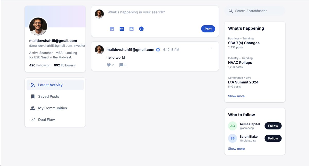
Task: Click the composer's small profile avatar
Action: 99,14
